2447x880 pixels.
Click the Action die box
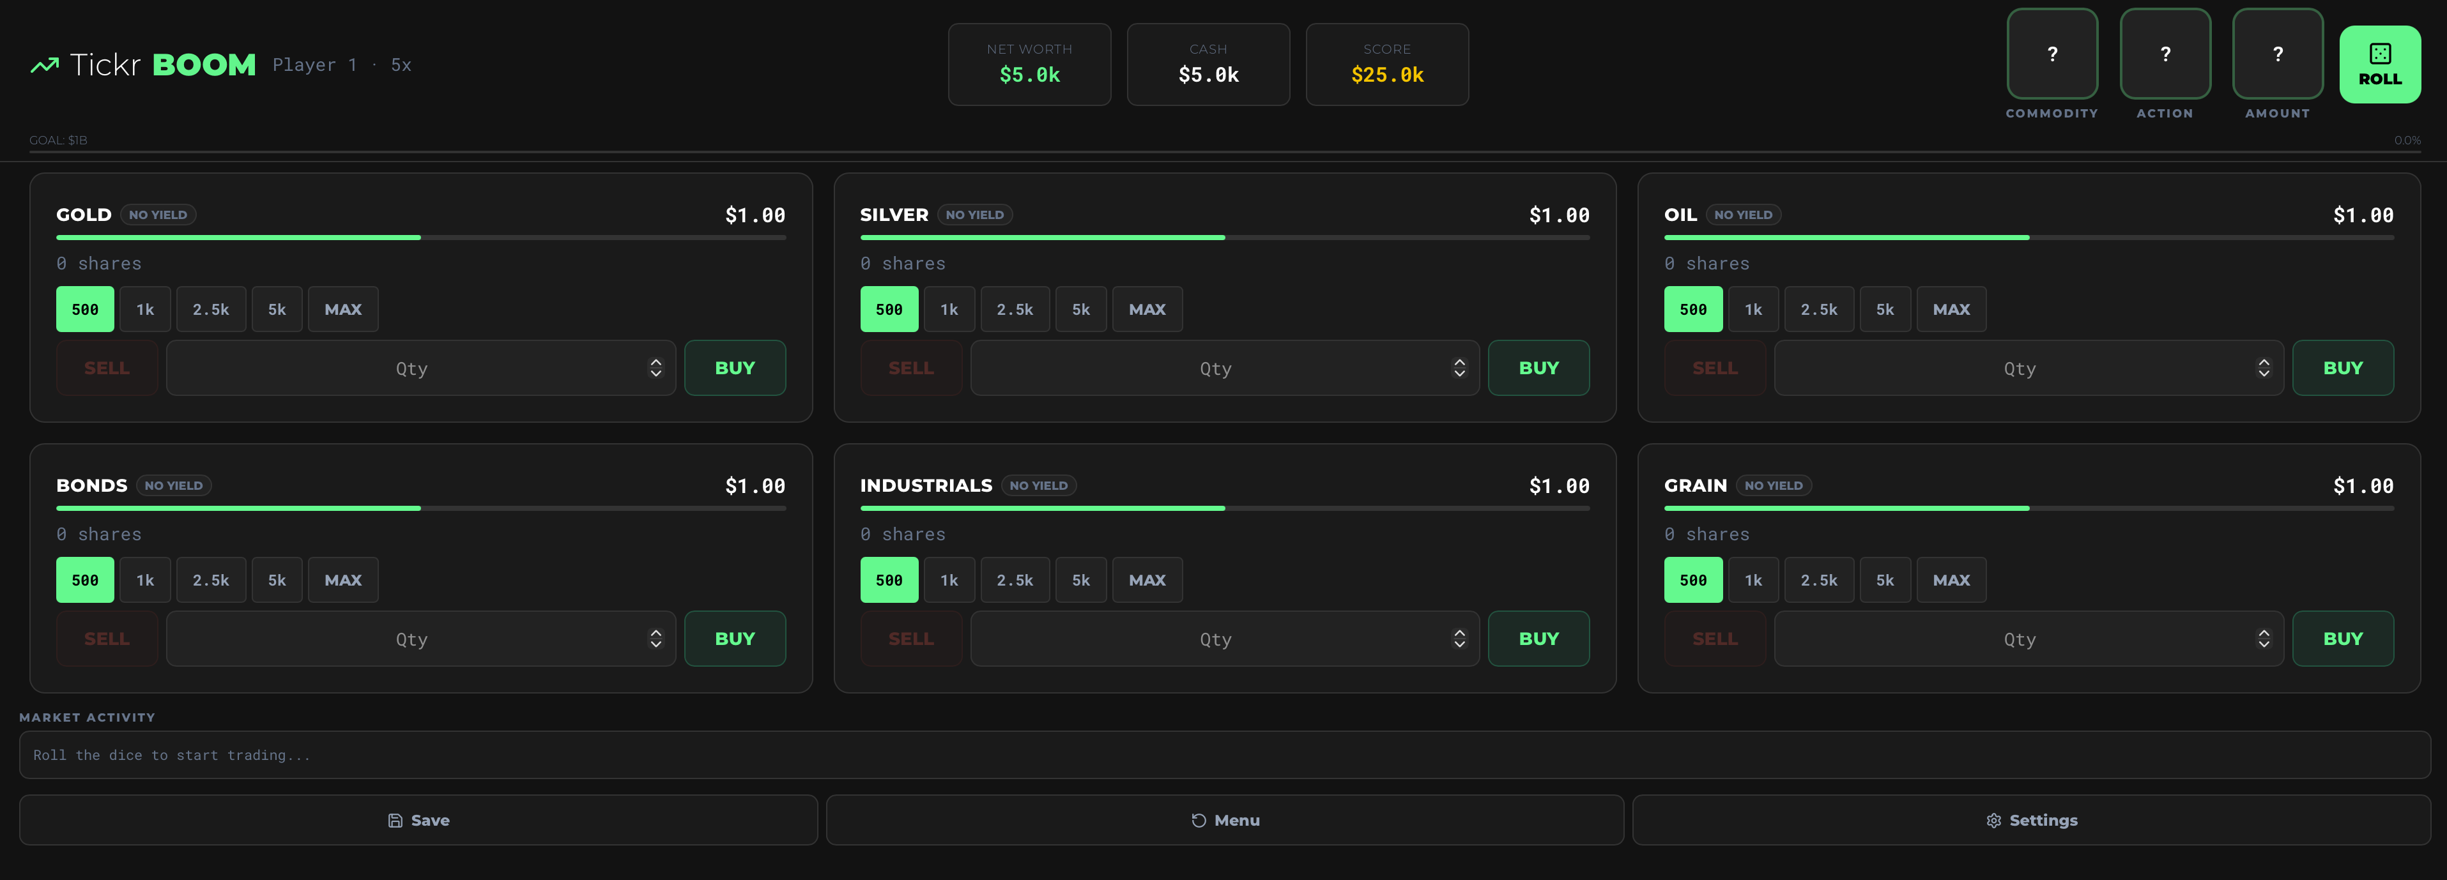2165,54
